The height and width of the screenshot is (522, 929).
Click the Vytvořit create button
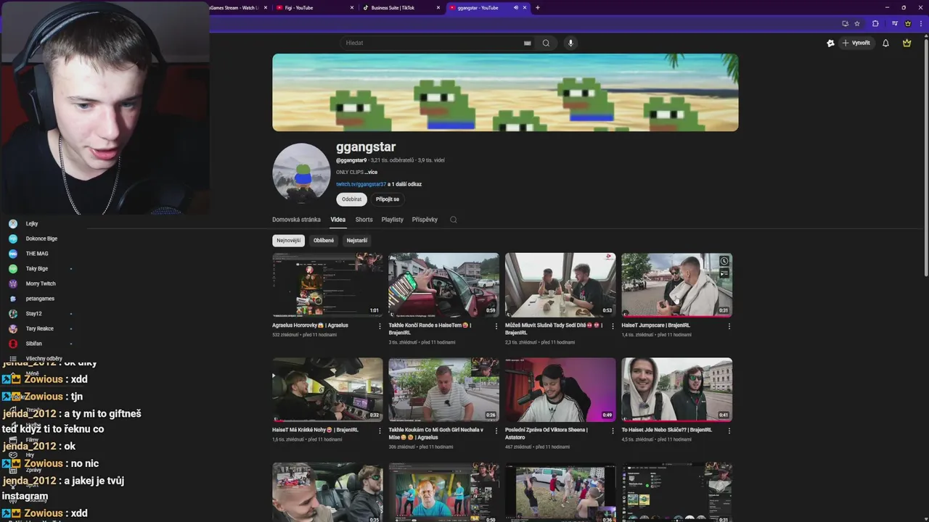pyautogui.click(x=856, y=43)
